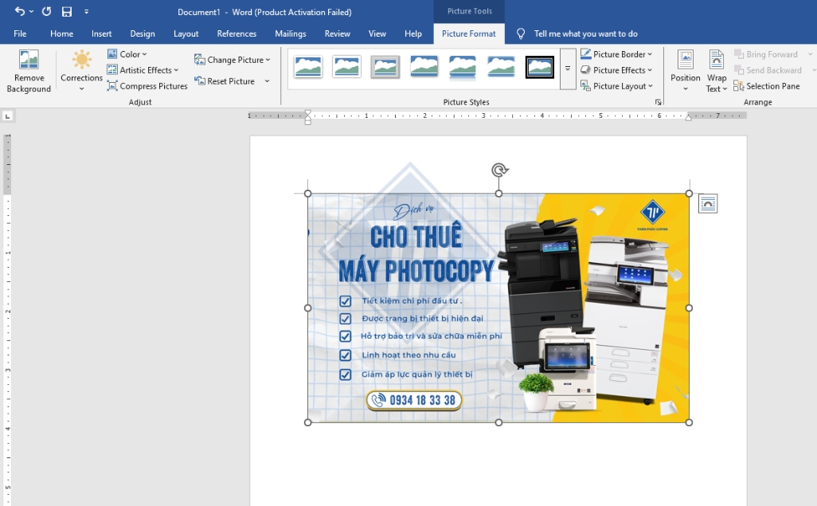
Task: Open the Corrections gallery
Action: point(81,72)
